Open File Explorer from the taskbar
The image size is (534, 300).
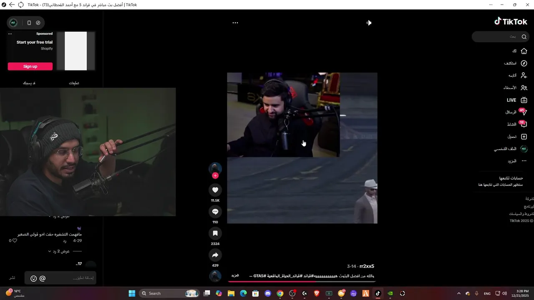(x=231, y=293)
